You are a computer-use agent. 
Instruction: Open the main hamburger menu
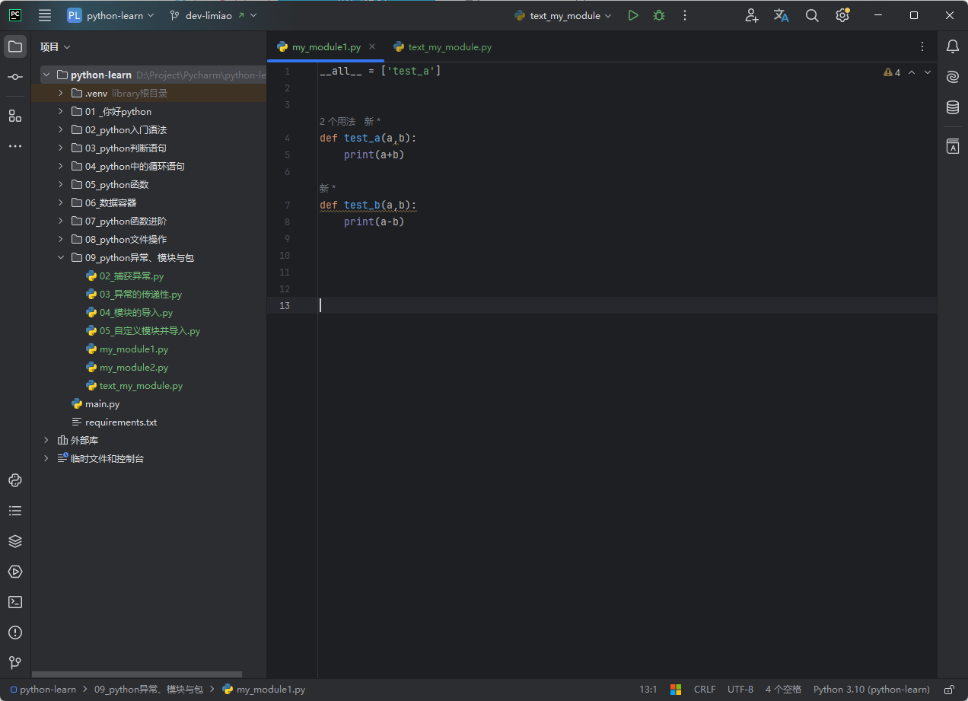coord(45,15)
